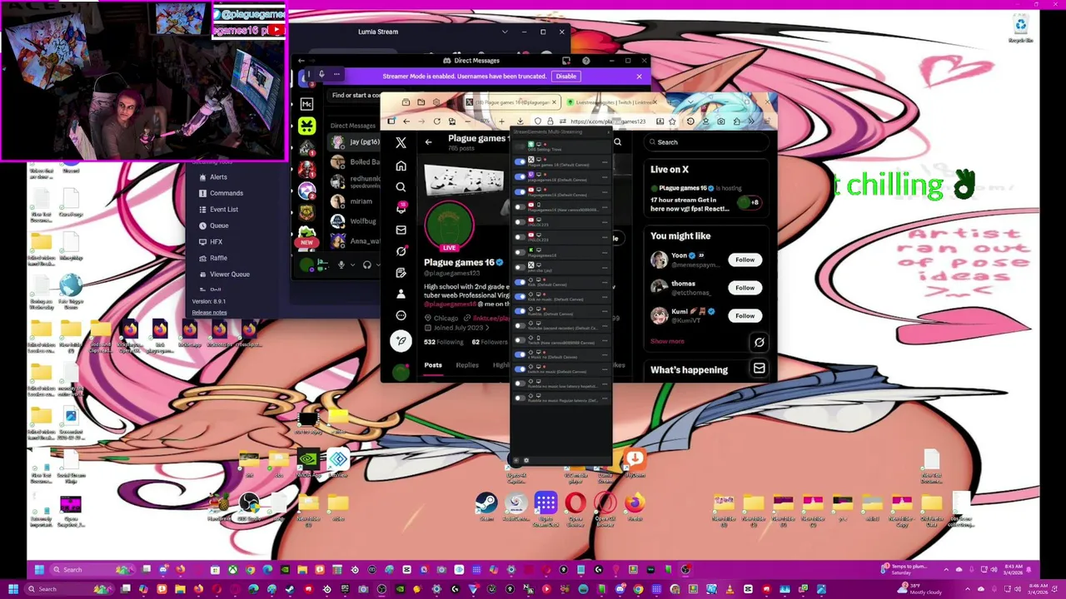This screenshot has width=1066, height=599.
Task: Switch to the Replies tab on X profile
Action: pos(467,365)
